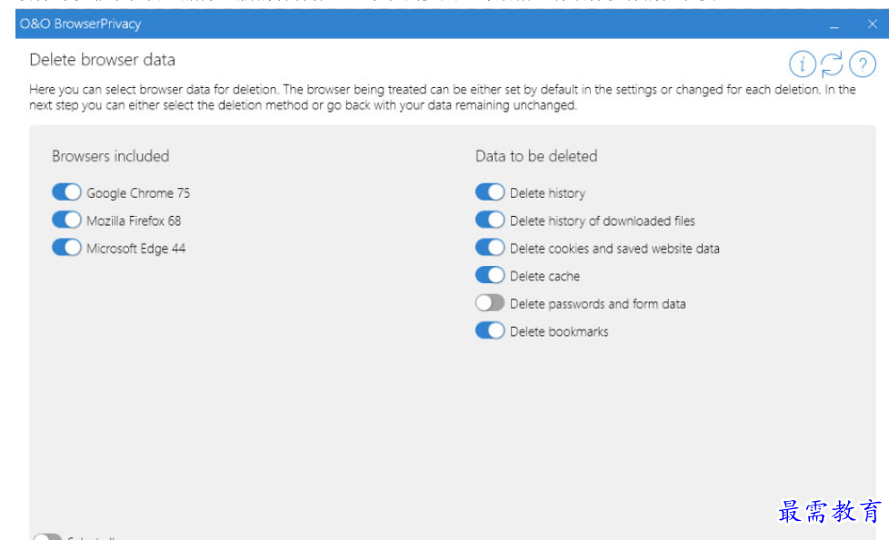Screen dimensions: 889x540
Task: Click the Chinese watermark logo at bottom right
Action: (x=829, y=511)
